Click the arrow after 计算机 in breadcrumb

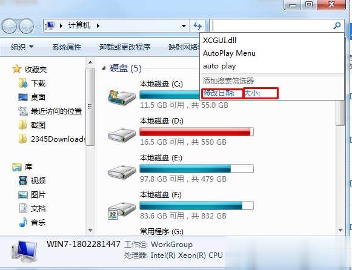(98, 25)
